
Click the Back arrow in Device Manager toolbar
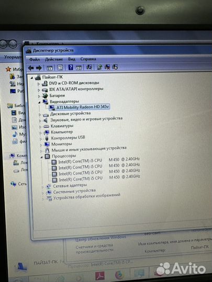[31, 68]
